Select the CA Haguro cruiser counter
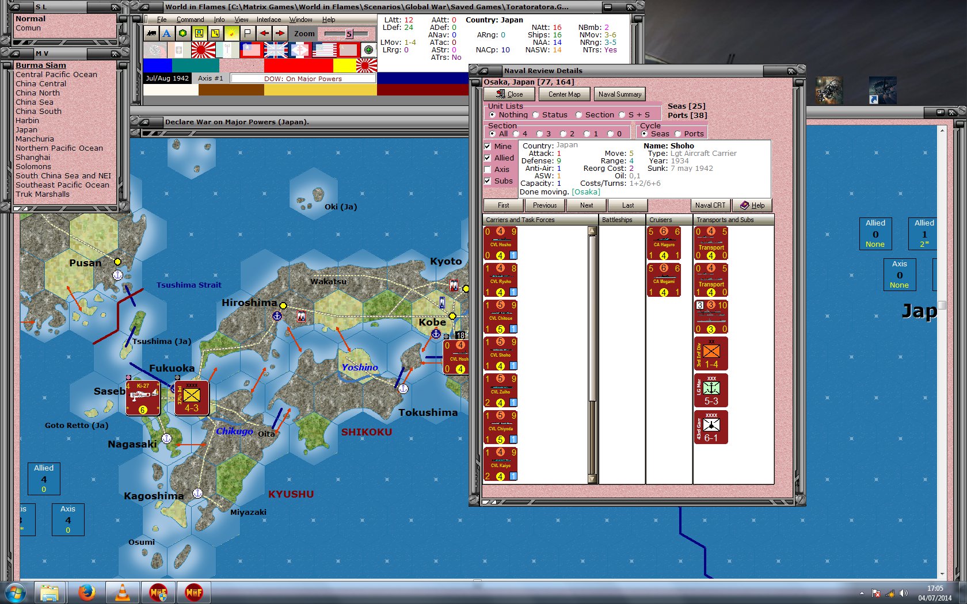 point(664,243)
